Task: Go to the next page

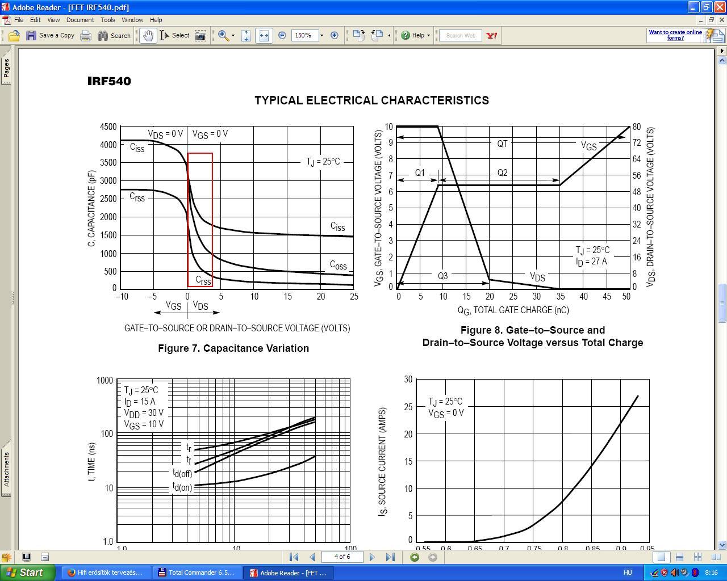Action: click(372, 557)
